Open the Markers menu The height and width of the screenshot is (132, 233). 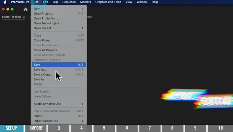tap(86, 2)
